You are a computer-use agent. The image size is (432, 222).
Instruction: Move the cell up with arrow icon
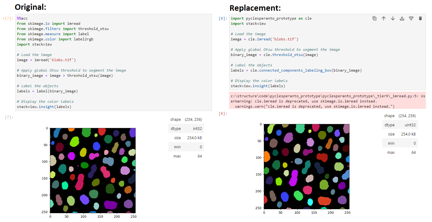click(x=384, y=18)
